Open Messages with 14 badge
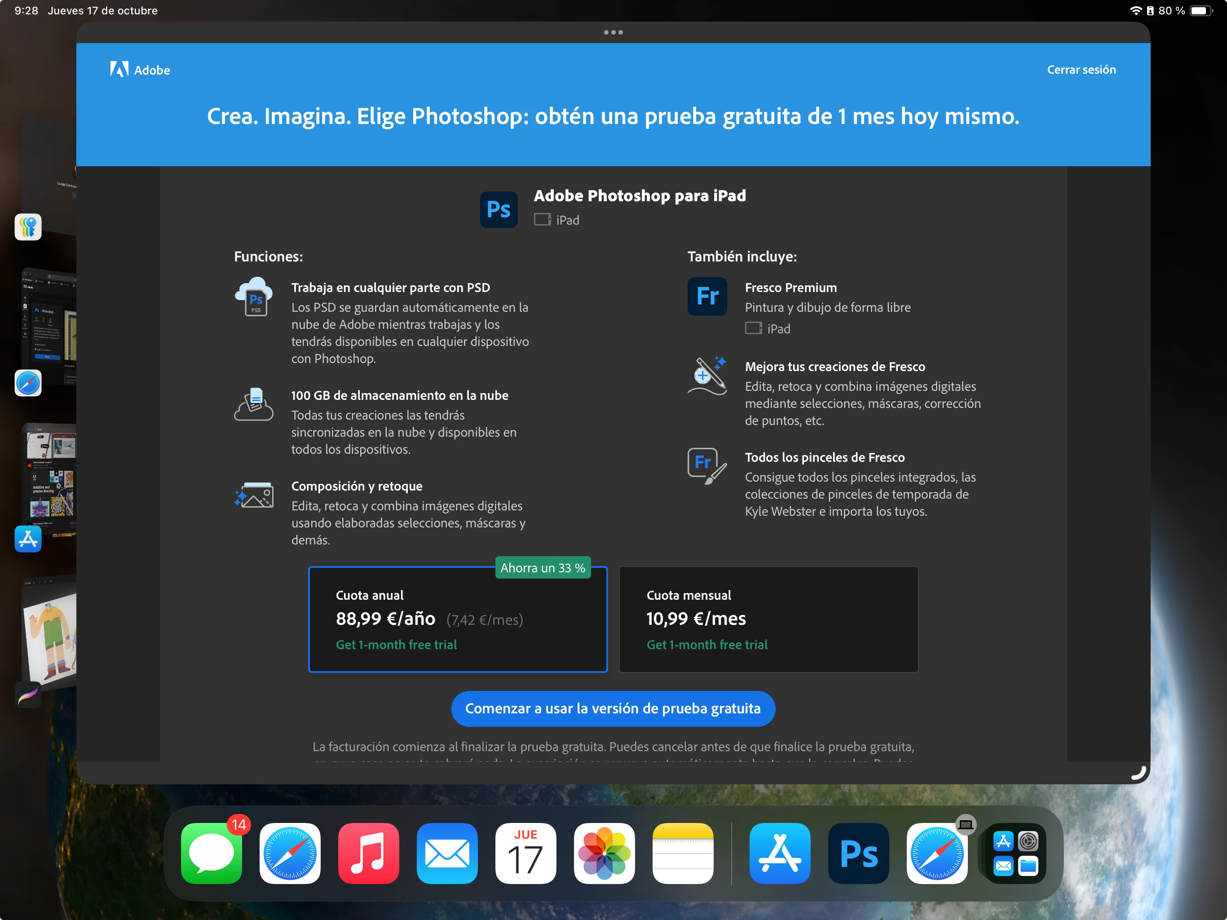 (212, 853)
